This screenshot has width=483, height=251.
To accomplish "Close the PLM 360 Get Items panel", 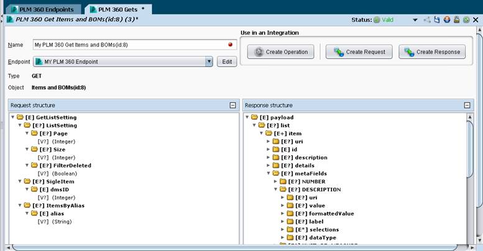I will pyautogui.click(x=476, y=20).
